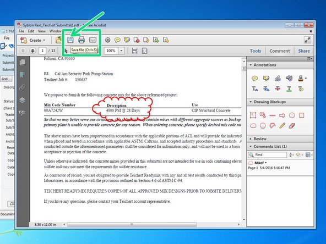Select the Line drawing tool

click(x=273, y=115)
